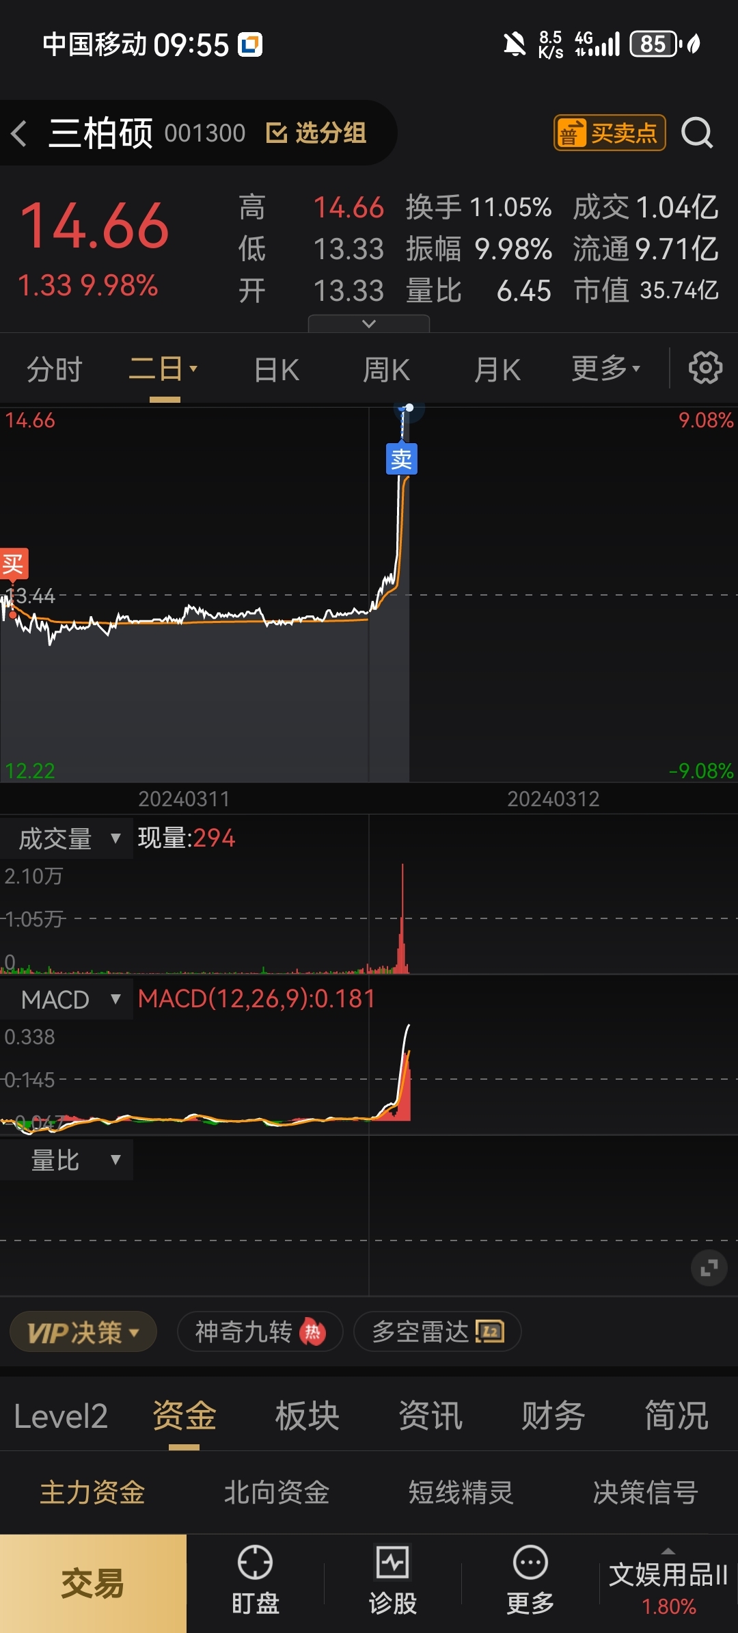Image resolution: width=738 pixels, height=1633 pixels.
Task: Click the blue 卖 marker on chart
Action: click(402, 459)
